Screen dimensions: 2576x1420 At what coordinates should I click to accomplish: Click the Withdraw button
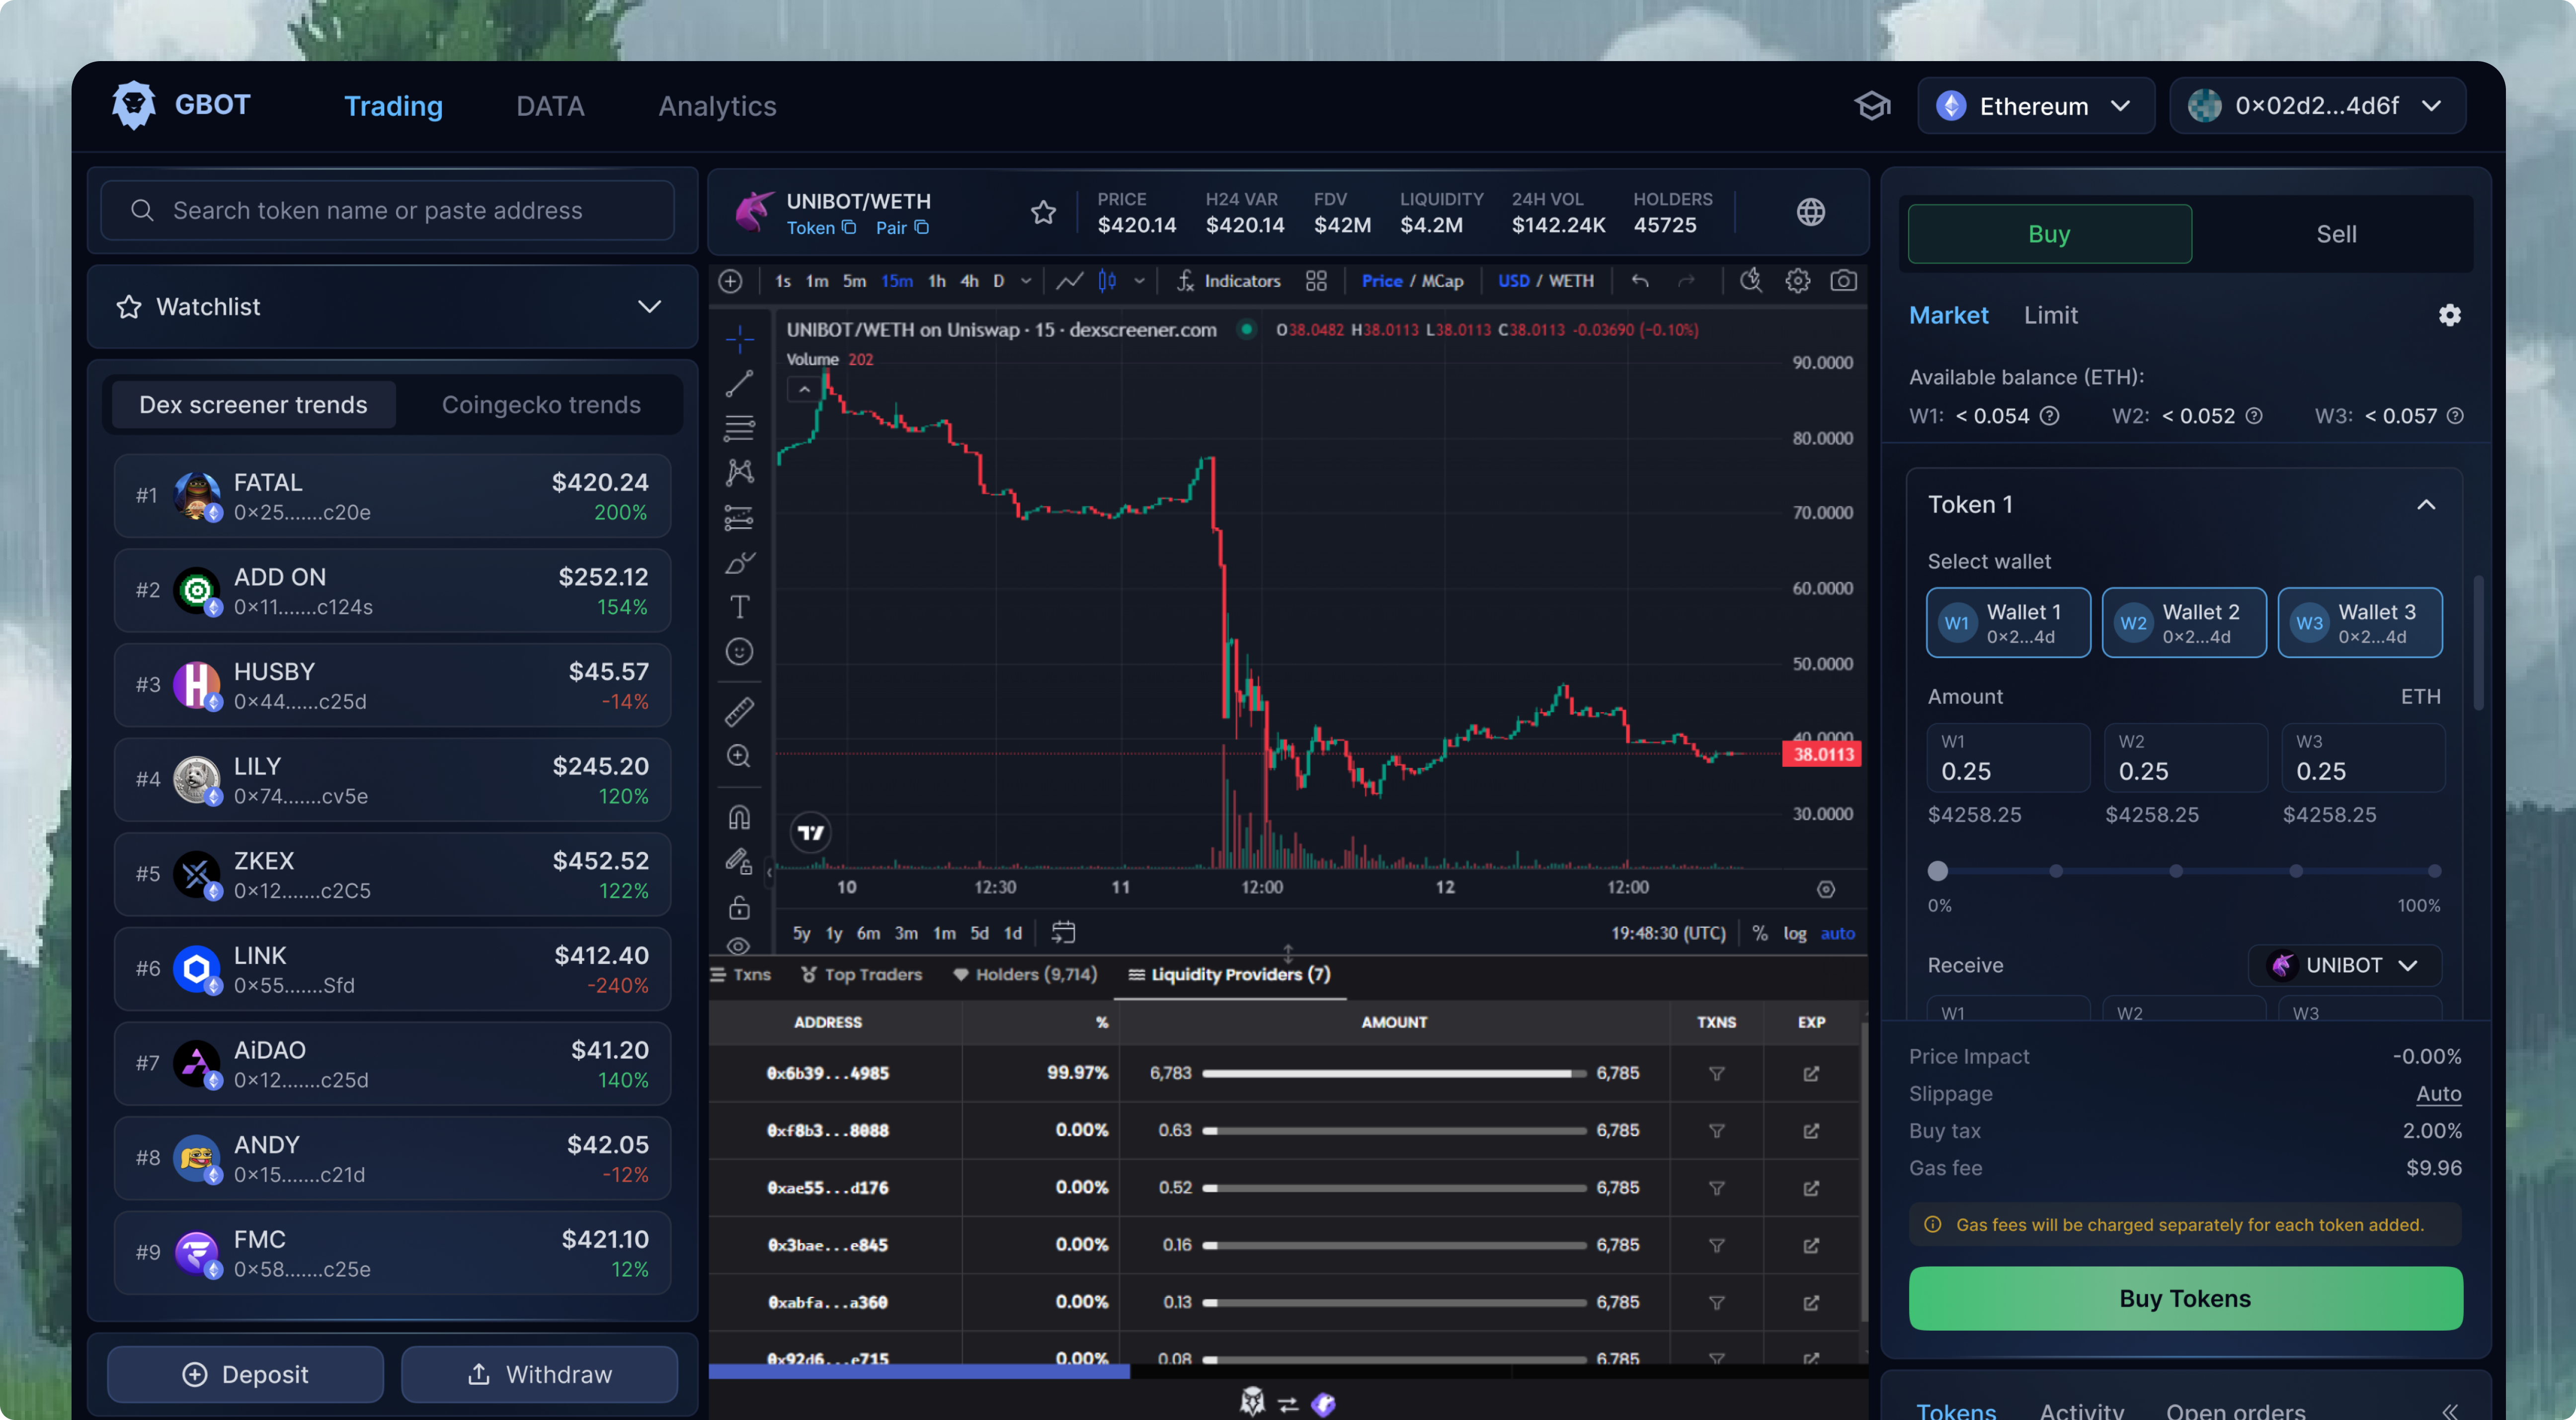pos(539,1374)
